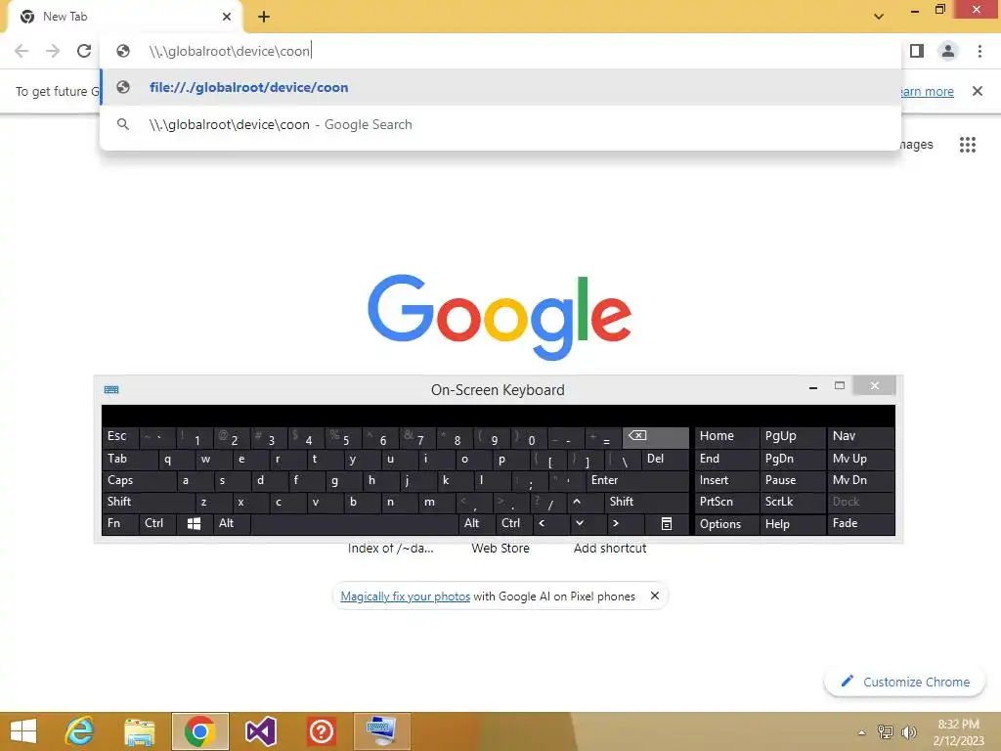
Task: Click the red help icon in taskbar
Action: pos(321,731)
